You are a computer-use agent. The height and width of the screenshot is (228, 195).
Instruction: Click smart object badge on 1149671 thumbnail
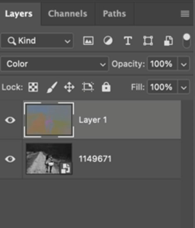[66, 168]
